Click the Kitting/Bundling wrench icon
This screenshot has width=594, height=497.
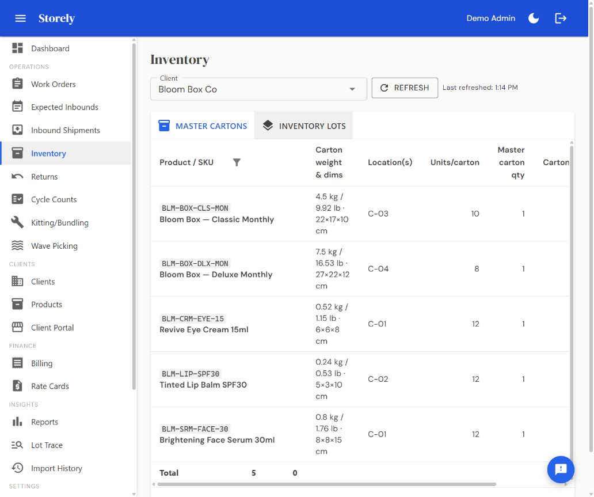point(17,222)
